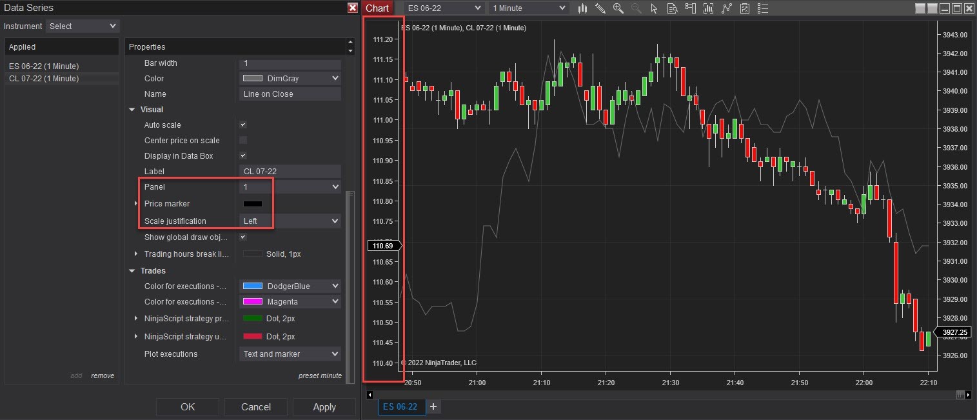The height and width of the screenshot is (420, 977).
Task: Click the add link under Applied list
Action: pos(76,375)
